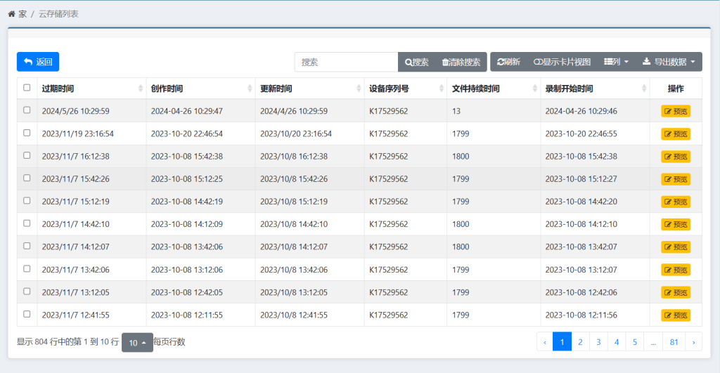Tick checkbox for row 2023/11/7 12:41:55
720x373 pixels.
point(27,314)
